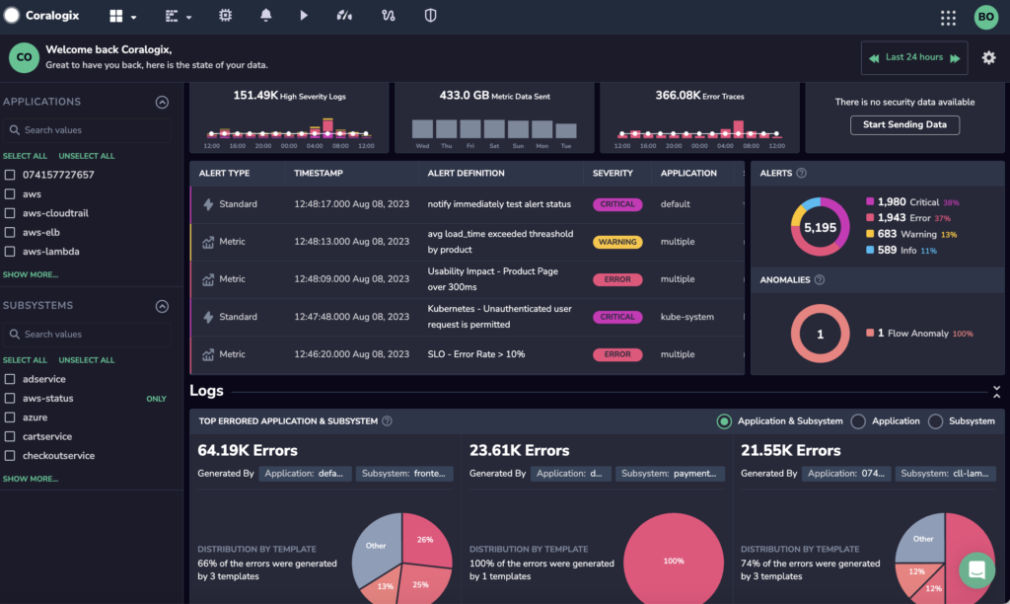Viewport: 1010px width, 604px height.
Task: Click help icon beside Top Errored Application & Subsystem
Action: (x=387, y=421)
